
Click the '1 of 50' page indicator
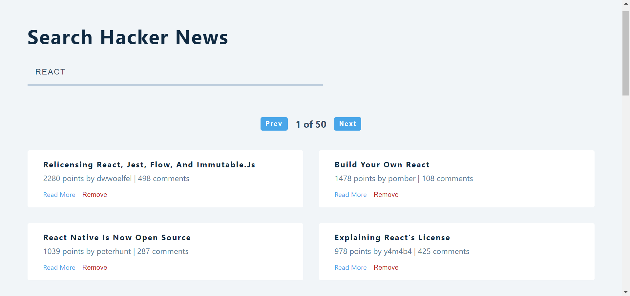tap(311, 124)
